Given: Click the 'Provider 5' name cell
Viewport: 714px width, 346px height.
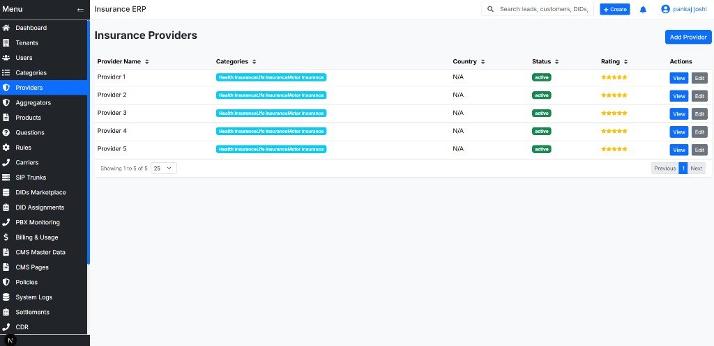Looking at the screenshot, I should click(112, 149).
